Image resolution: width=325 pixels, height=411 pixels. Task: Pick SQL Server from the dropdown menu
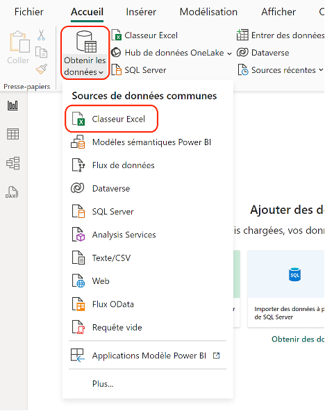(147, 212)
